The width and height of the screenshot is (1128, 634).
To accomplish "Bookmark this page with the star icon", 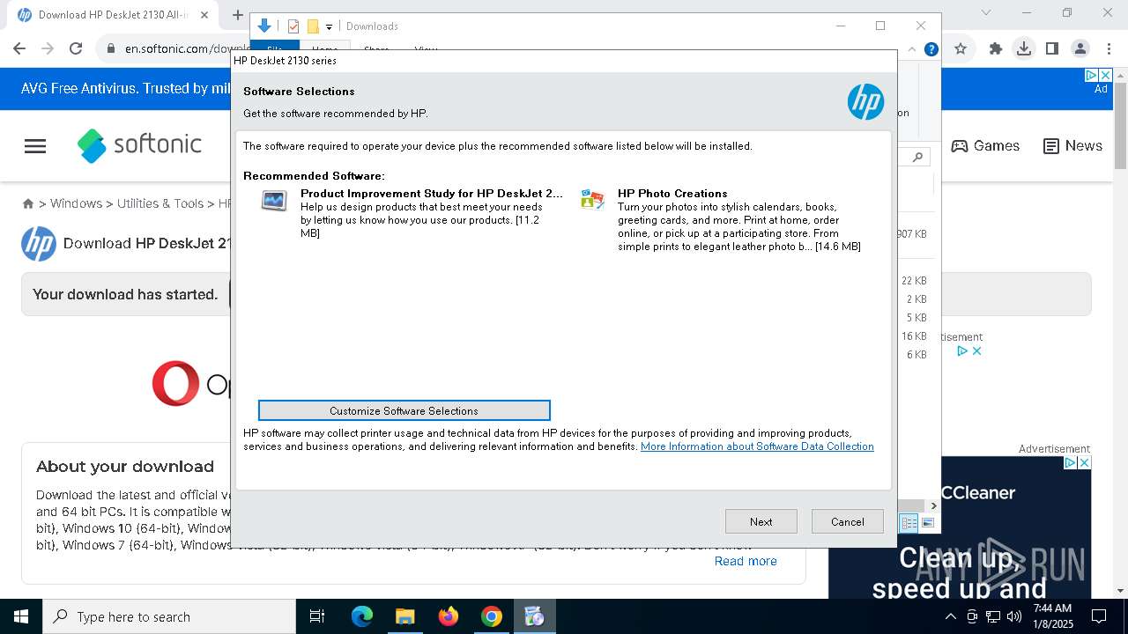I will tap(961, 48).
